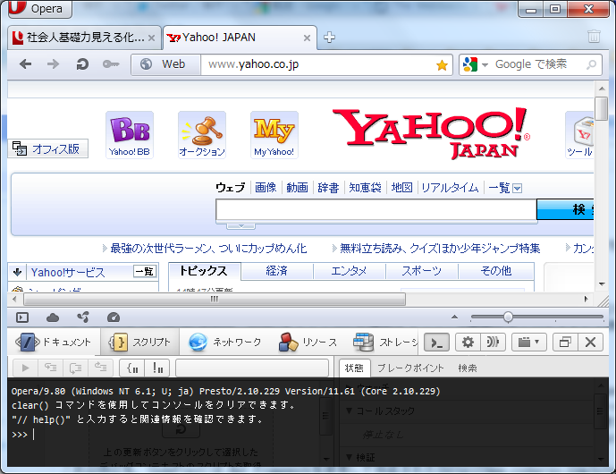616x474 pixels.
Task: Open the 最強の次世代ラーメン headline link
Action: pos(208,249)
